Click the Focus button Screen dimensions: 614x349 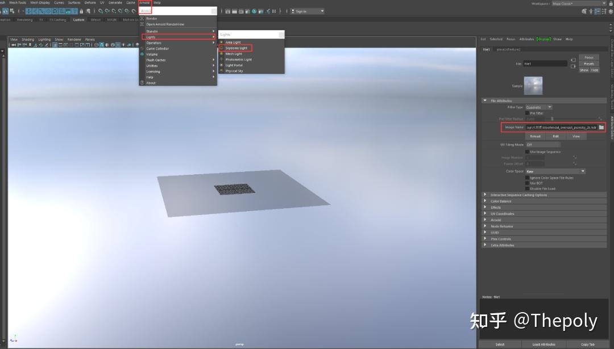[589, 57]
